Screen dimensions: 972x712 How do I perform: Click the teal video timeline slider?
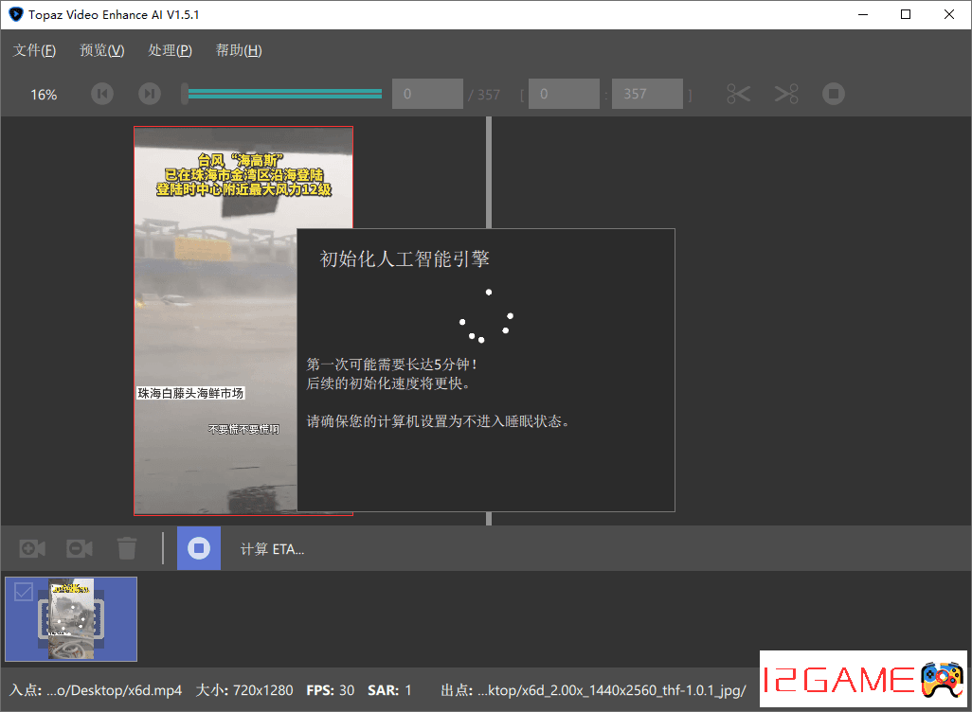[282, 94]
